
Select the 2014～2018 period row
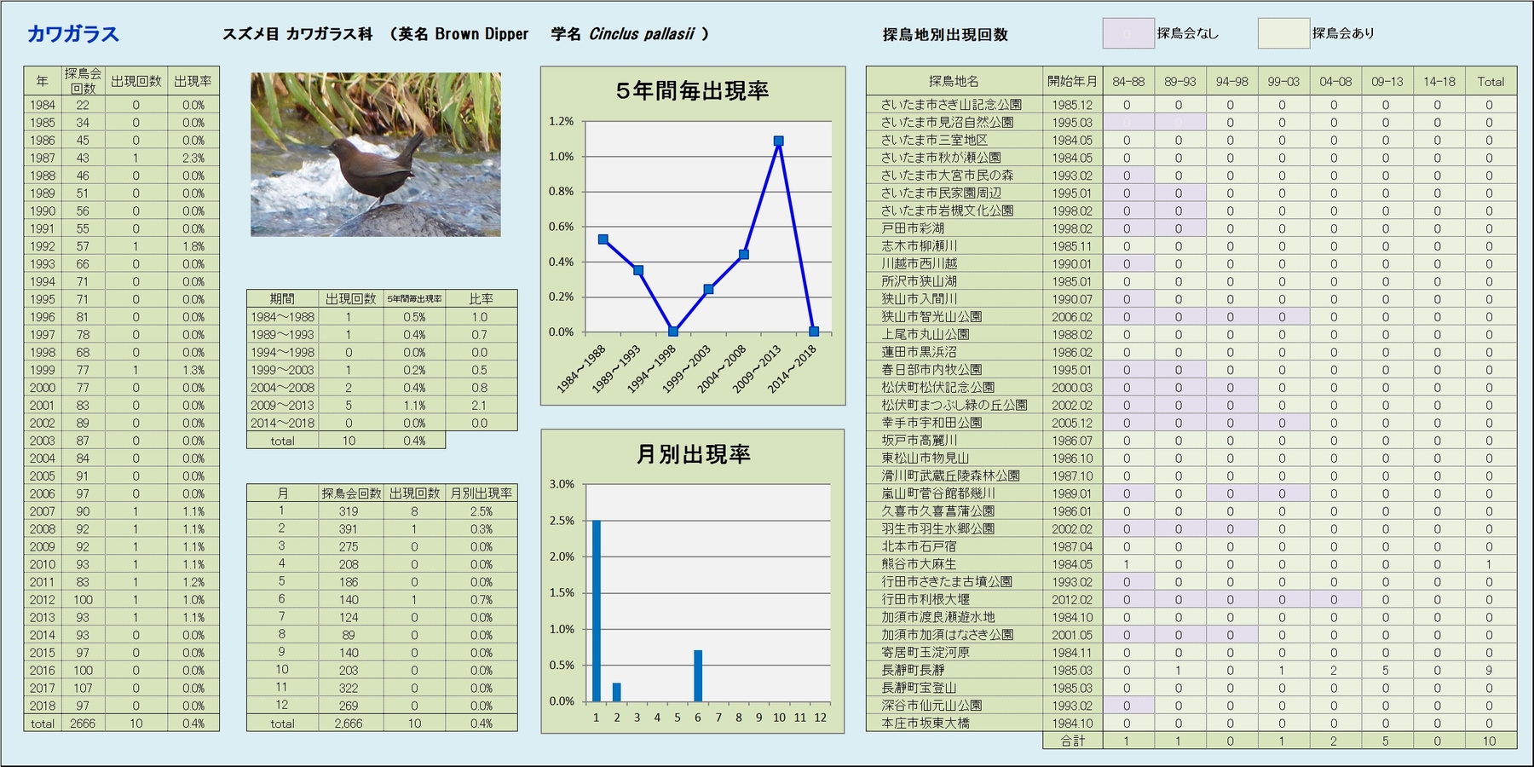point(382,424)
